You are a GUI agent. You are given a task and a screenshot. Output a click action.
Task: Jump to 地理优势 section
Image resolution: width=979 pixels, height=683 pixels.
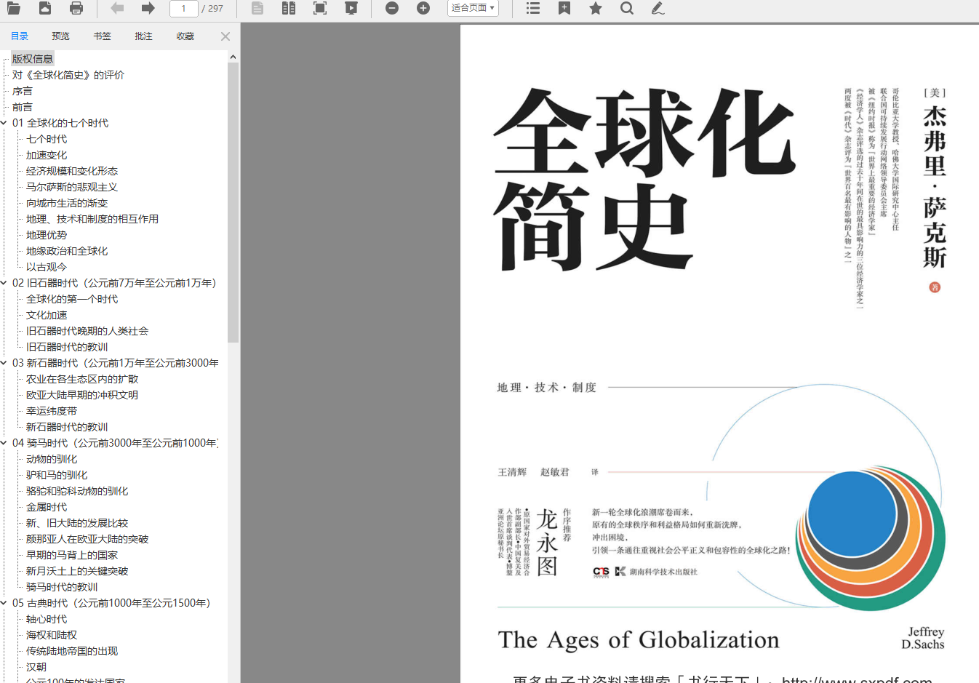tap(47, 235)
